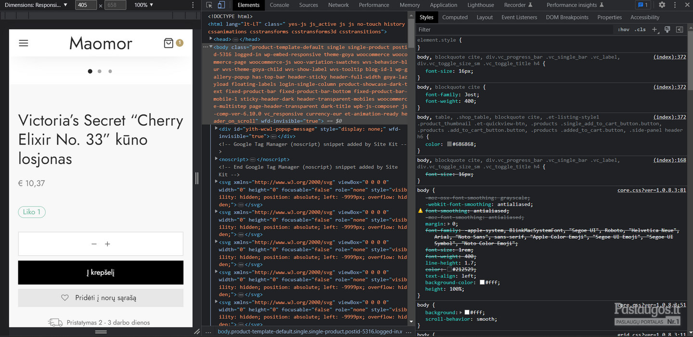Open the issues counter badge showing 1
The height and width of the screenshot is (337, 693).
click(x=642, y=5)
